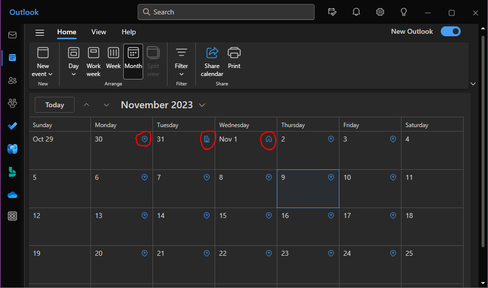Image resolution: width=488 pixels, height=288 pixels.
Task: Select the Month view button
Action: coord(133,61)
